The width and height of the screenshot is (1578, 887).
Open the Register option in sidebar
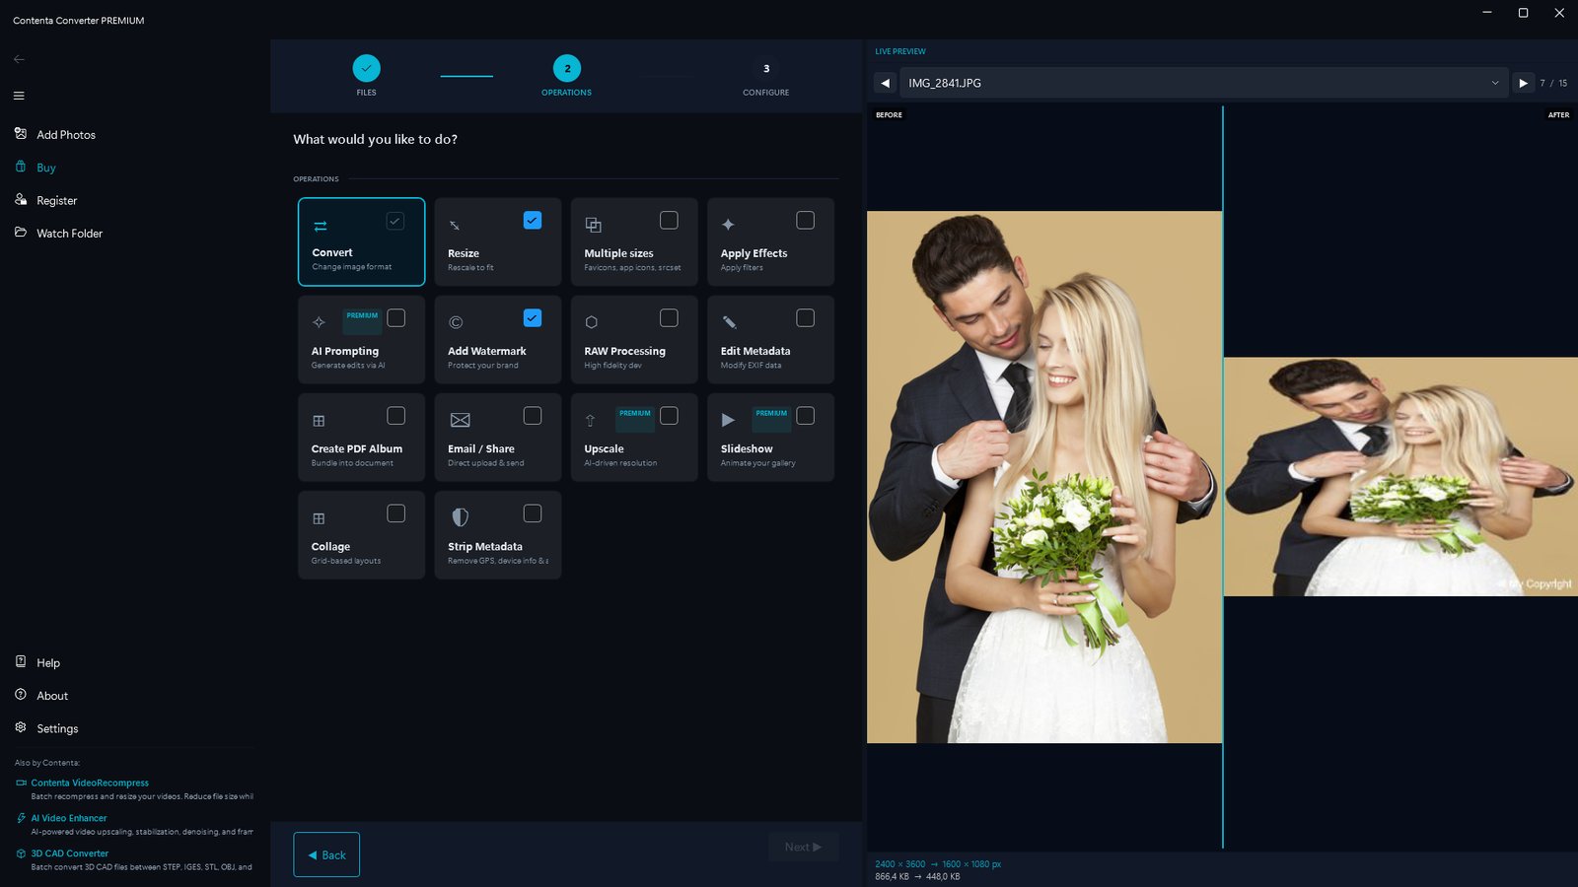point(56,200)
